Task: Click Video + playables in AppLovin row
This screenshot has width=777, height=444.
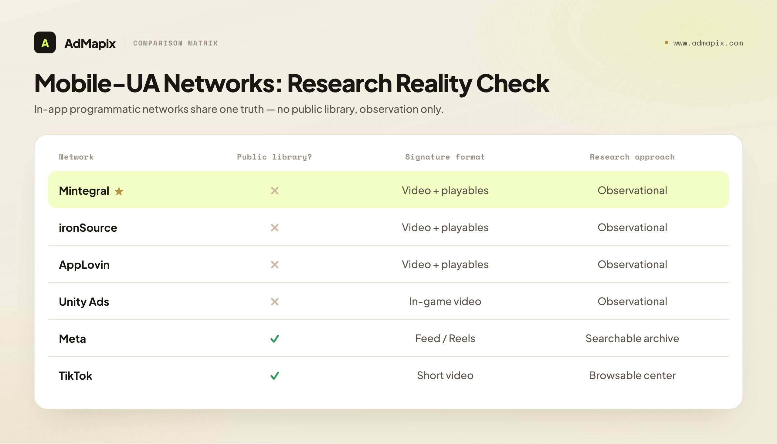Action: click(445, 264)
